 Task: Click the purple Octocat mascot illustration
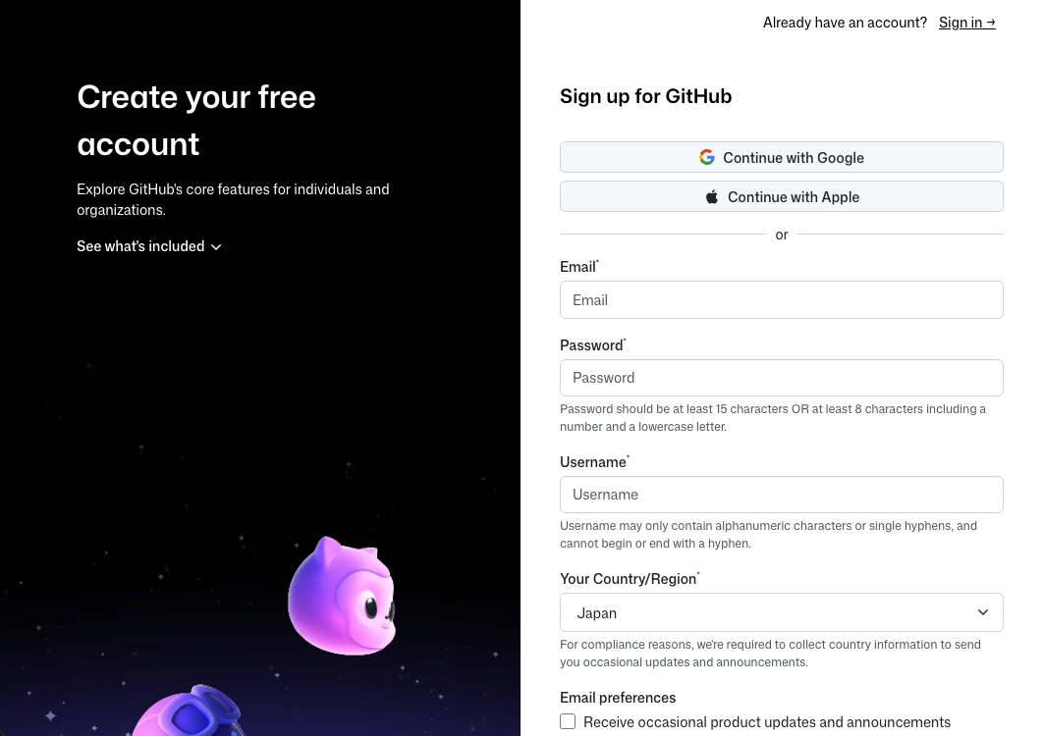coord(343,595)
